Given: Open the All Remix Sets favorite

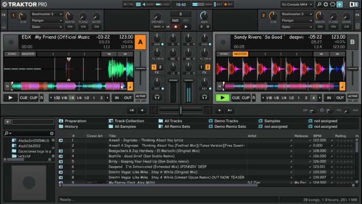Looking at the screenshot, I should pos(174,127).
